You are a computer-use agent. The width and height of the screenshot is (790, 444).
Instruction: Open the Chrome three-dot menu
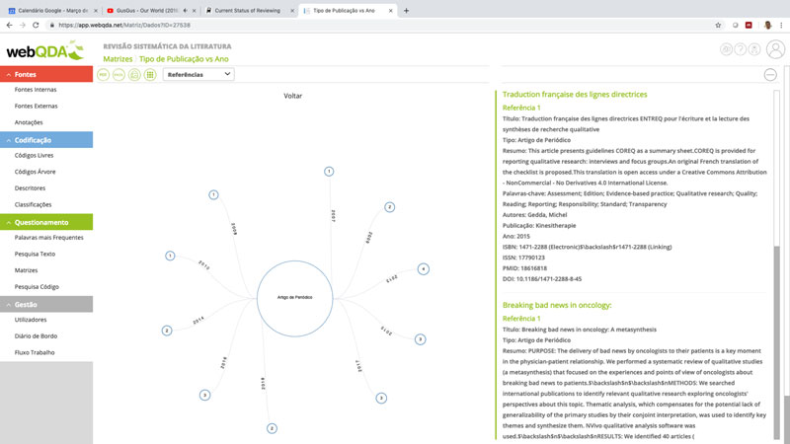pos(781,26)
